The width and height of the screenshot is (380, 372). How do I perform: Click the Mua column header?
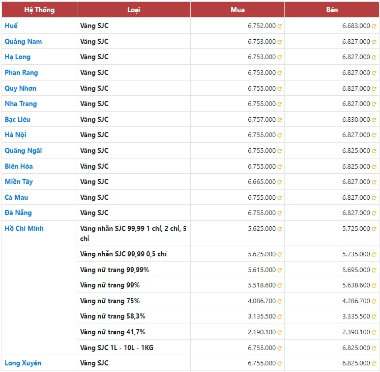(x=237, y=10)
